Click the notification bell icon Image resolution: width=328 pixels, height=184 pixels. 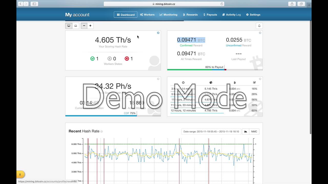[x=259, y=26]
